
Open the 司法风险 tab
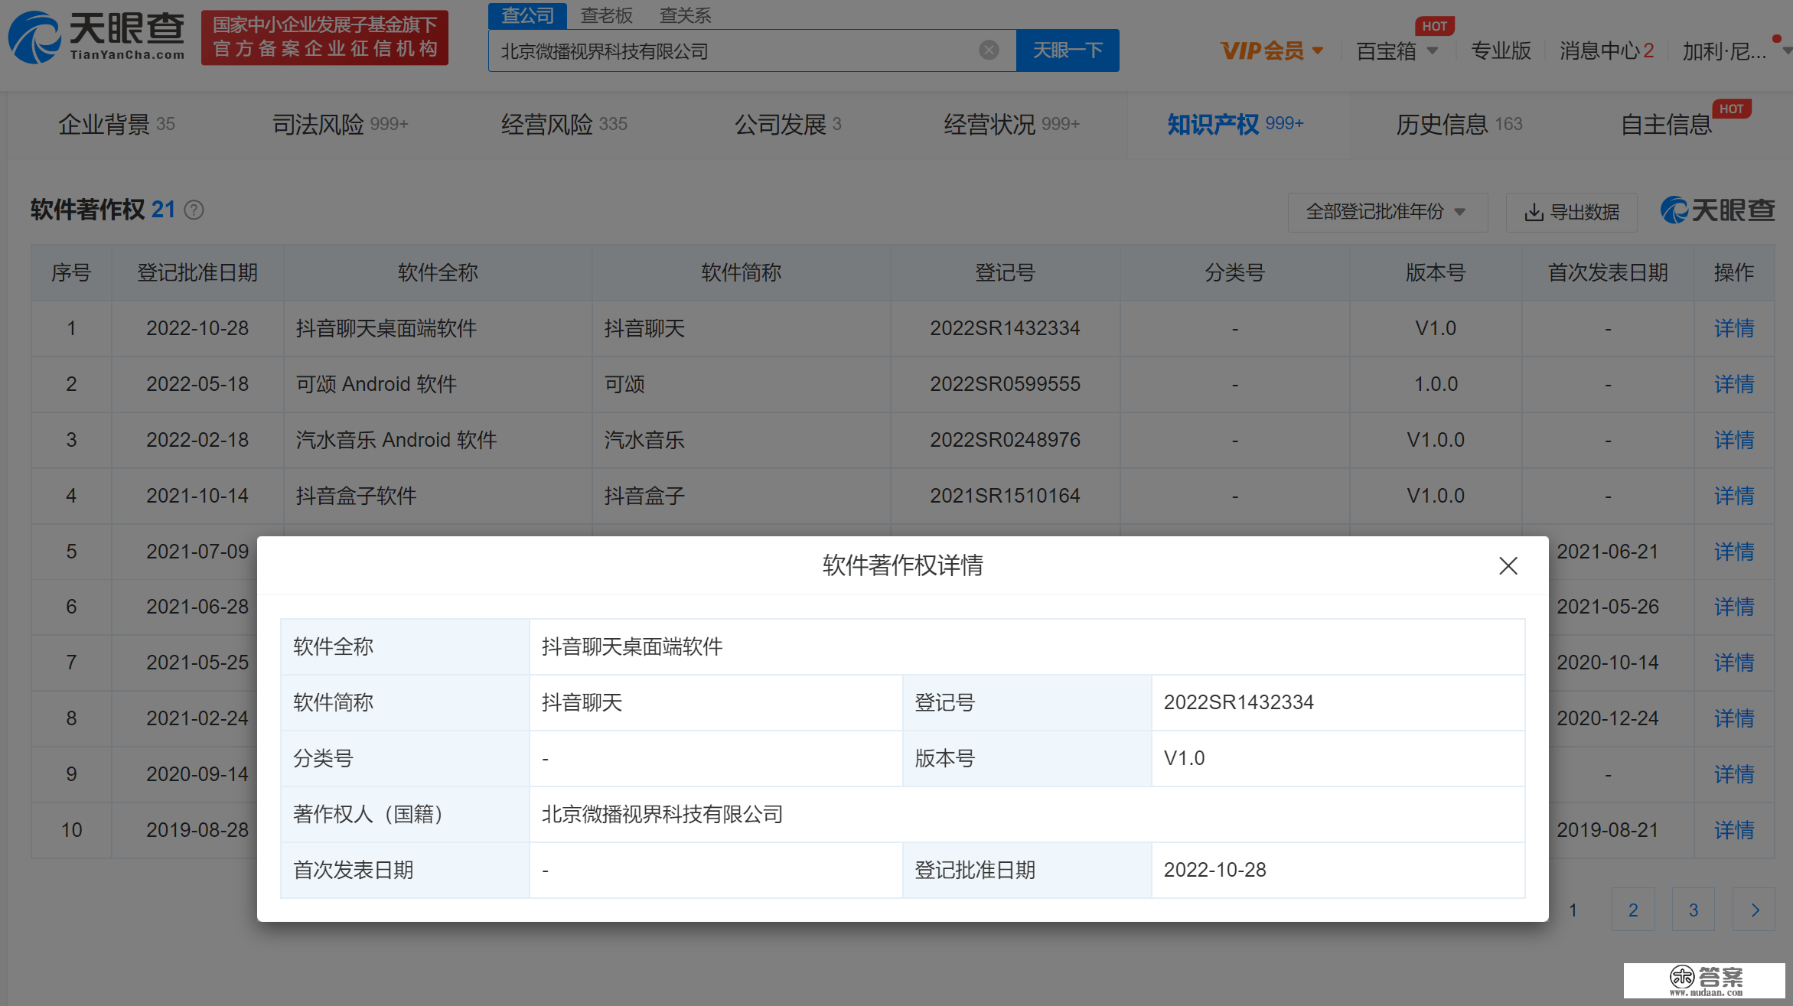tap(341, 124)
